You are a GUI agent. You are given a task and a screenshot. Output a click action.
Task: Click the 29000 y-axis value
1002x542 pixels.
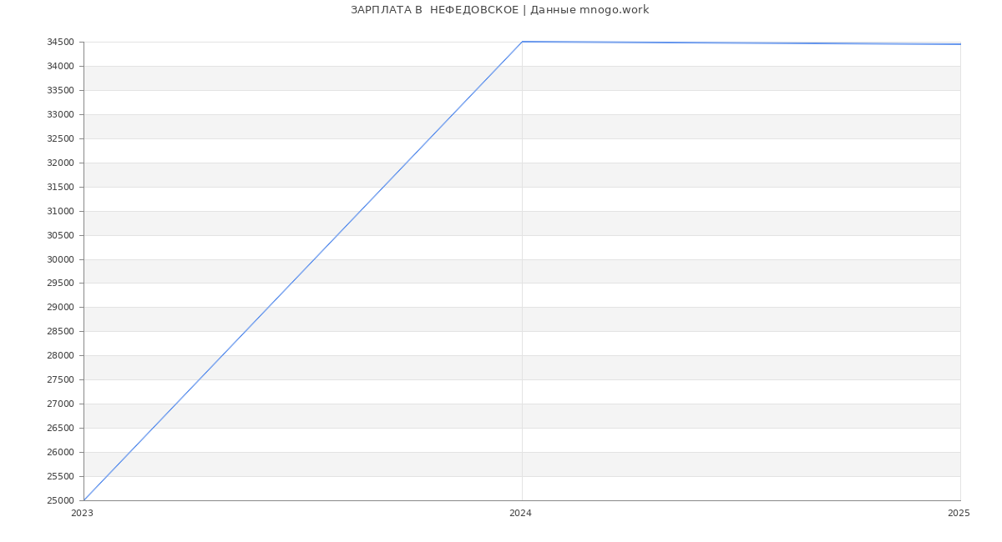[60, 308]
